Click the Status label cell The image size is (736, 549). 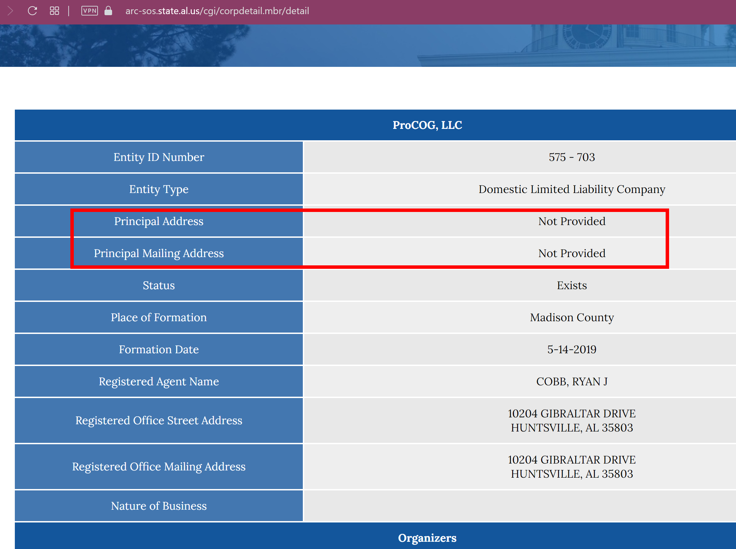(x=159, y=285)
